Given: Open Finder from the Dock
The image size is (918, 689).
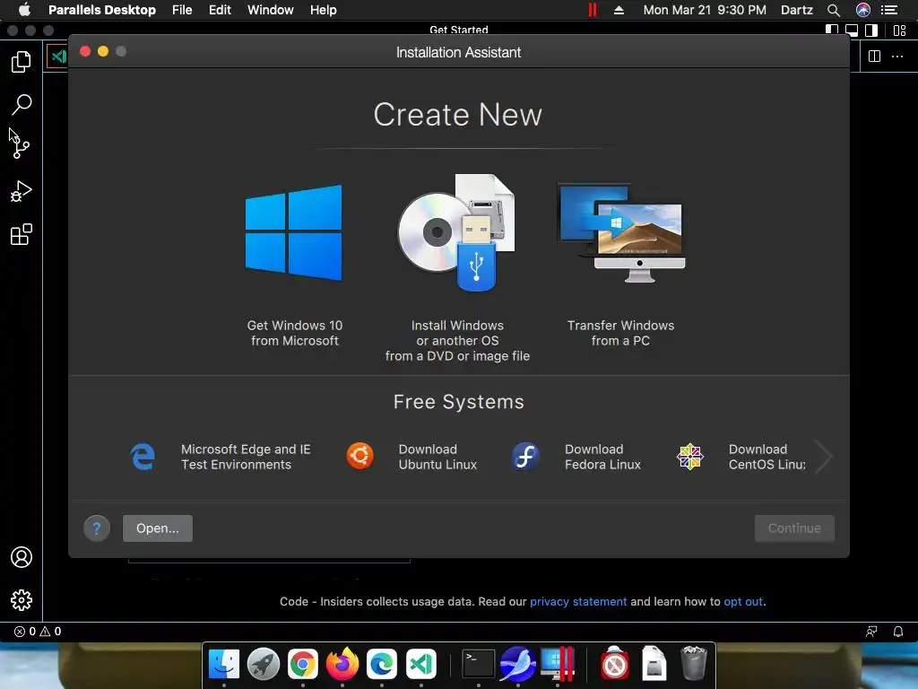Looking at the screenshot, I should point(223,664).
